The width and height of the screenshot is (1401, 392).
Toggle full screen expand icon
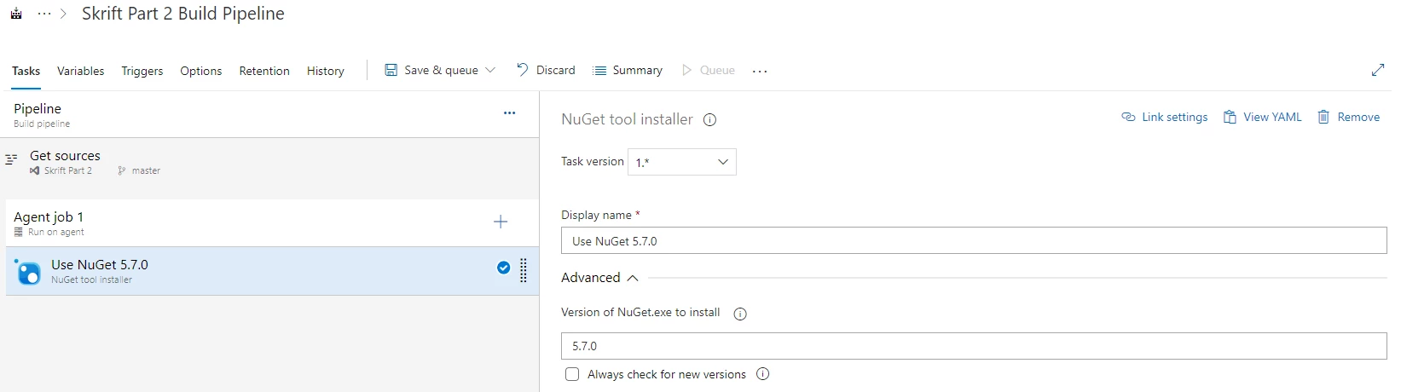tap(1378, 70)
